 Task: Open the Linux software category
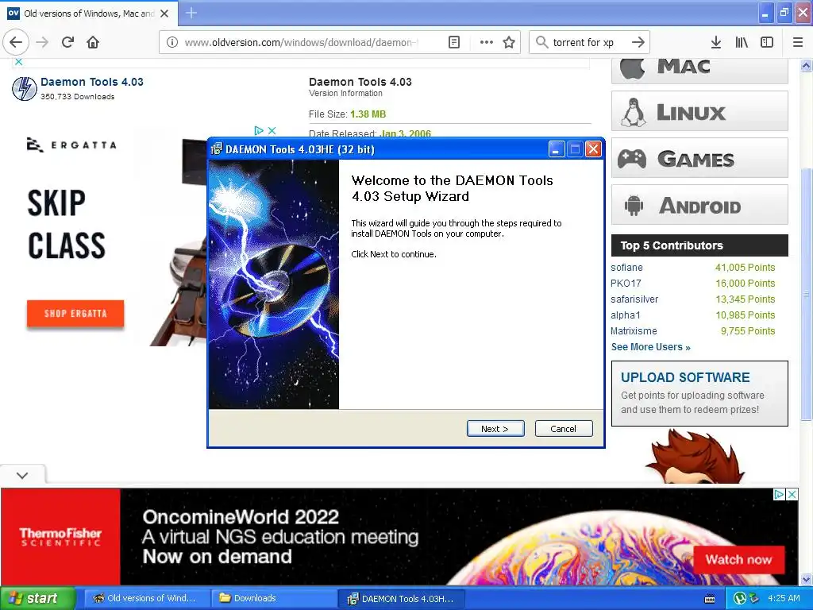click(699, 111)
